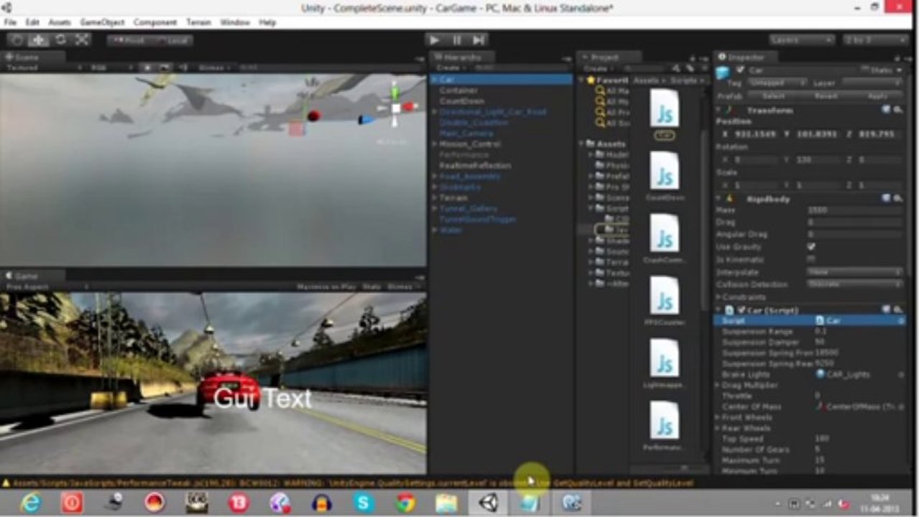Toggle scene lighting in Scene view
Screen dimensions: 919x517
click(x=147, y=67)
